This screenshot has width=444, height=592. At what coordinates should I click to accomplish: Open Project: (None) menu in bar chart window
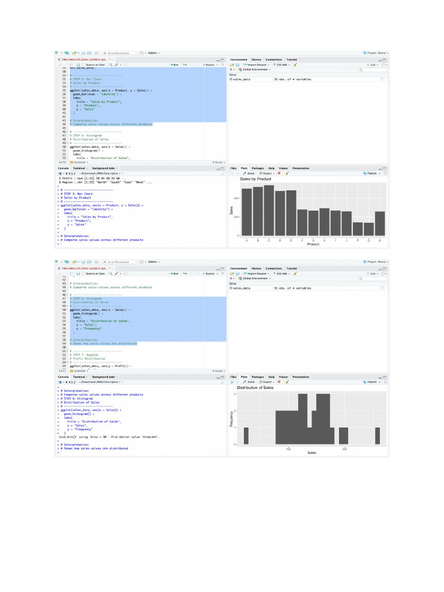pos(376,53)
